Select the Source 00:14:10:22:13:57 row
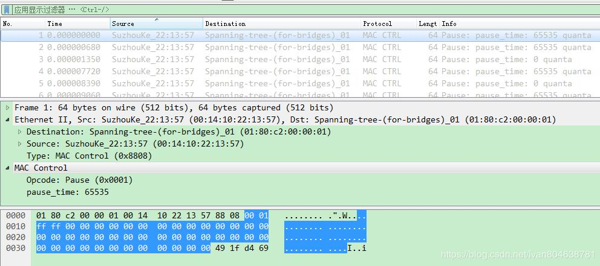The image size is (600, 266). [135, 144]
